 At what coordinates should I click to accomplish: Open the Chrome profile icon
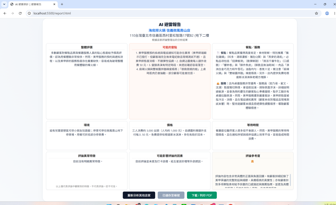coord(327,13)
